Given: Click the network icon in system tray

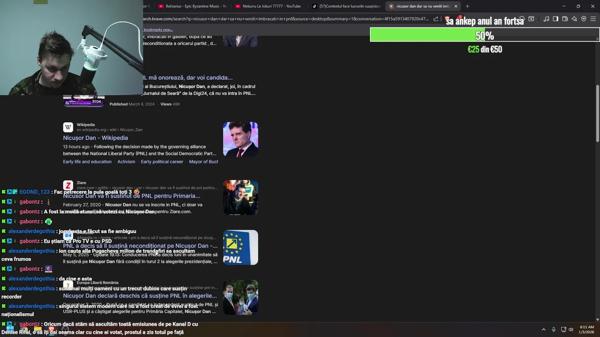Looking at the screenshot, I should tap(563, 330).
